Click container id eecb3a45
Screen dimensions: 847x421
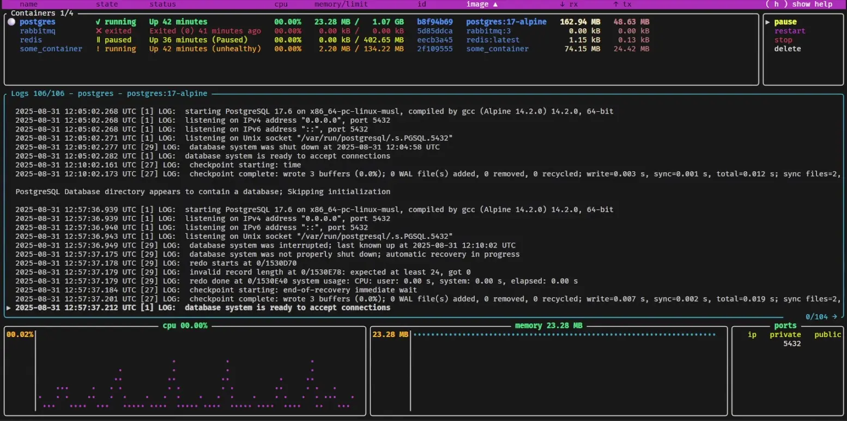coord(434,40)
